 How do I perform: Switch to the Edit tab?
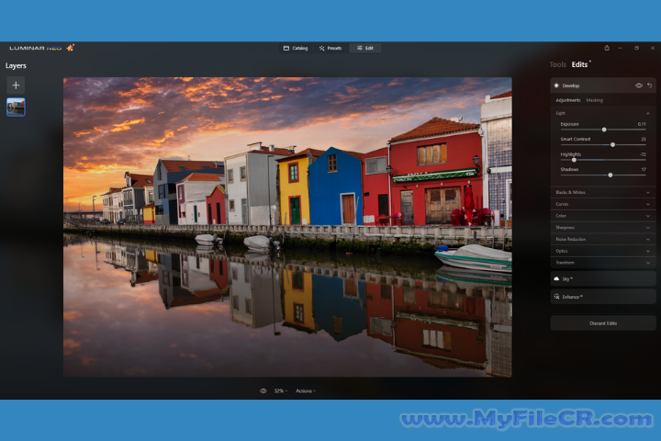click(x=365, y=48)
